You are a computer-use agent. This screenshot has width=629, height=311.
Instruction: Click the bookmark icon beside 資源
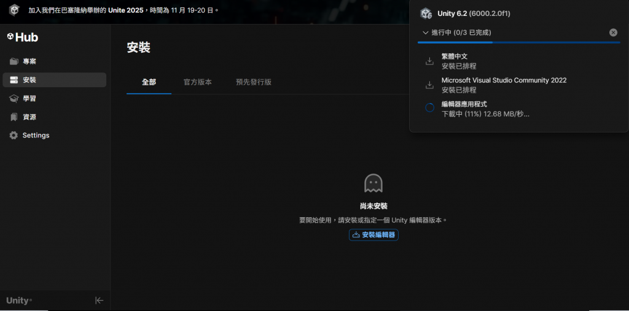coord(14,117)
